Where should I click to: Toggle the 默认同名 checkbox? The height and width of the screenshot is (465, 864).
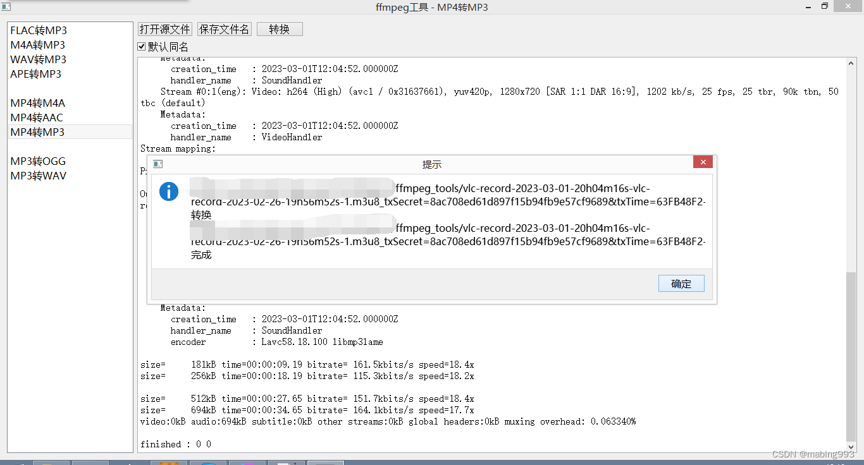[142, 47]
